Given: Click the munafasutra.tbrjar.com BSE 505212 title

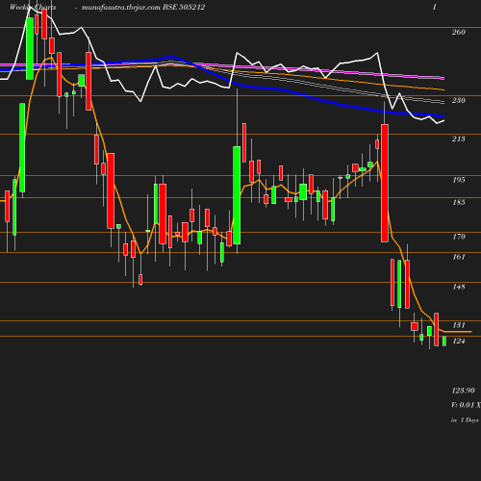Looking at the screenshot, I should (x=143, y=7).
